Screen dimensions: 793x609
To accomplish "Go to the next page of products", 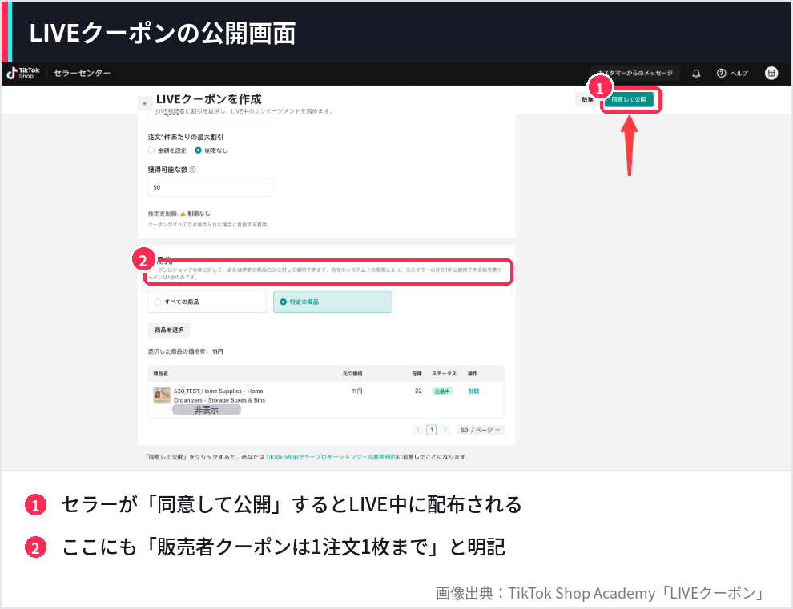I will click(x=445, y=430).
